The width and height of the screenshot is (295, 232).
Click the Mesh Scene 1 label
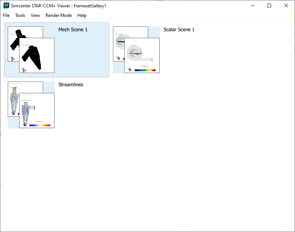tap(73, 29)
